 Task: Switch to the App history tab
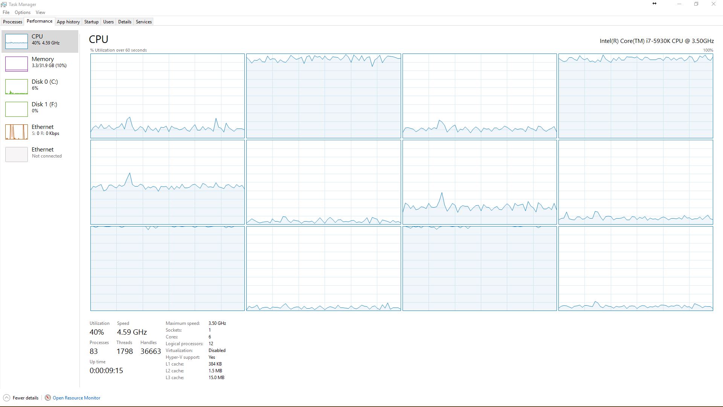click(68, 22)
